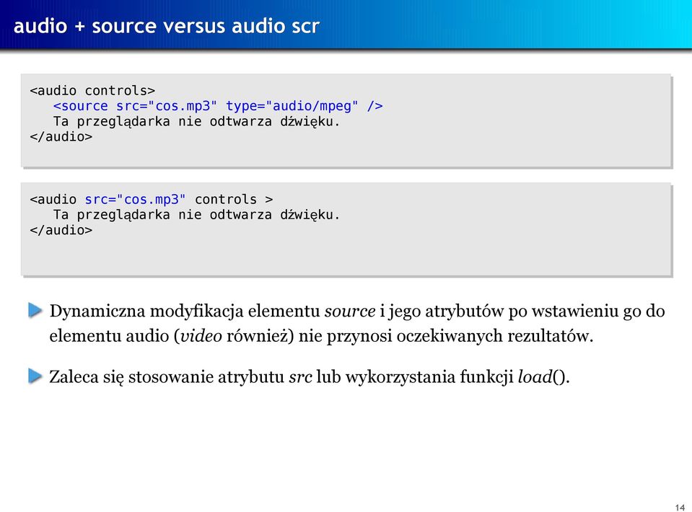692x512 pixels.
Task: Click the bullet arrow before 'Zaleca się'
Action: (x=35, y=376)
